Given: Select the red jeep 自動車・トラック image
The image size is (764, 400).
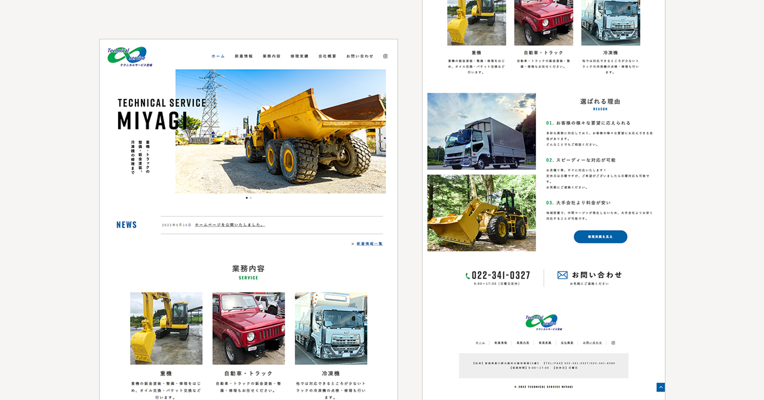Looking at the screenshot, I should coord(248,328).
